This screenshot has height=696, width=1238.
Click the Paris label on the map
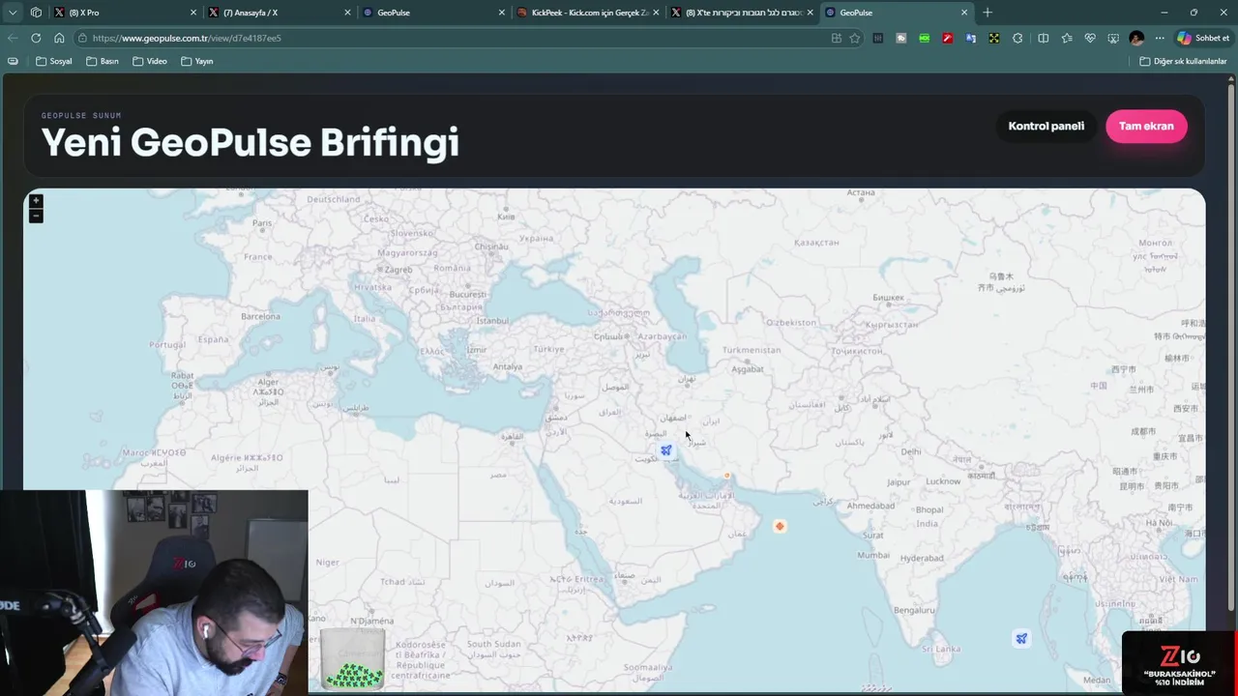click(262, 222)
